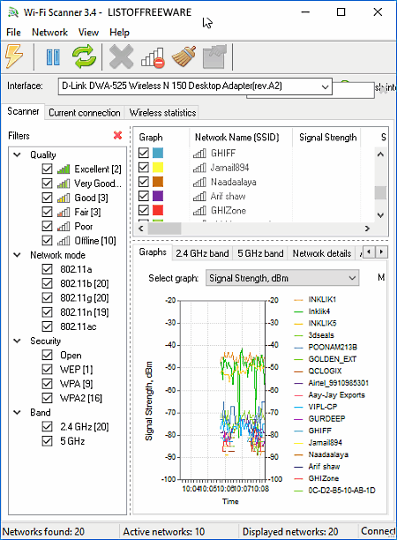Click the network list scroll up arrow
Viewport: 397px width, 540px height.
click(x=380, y=154)
